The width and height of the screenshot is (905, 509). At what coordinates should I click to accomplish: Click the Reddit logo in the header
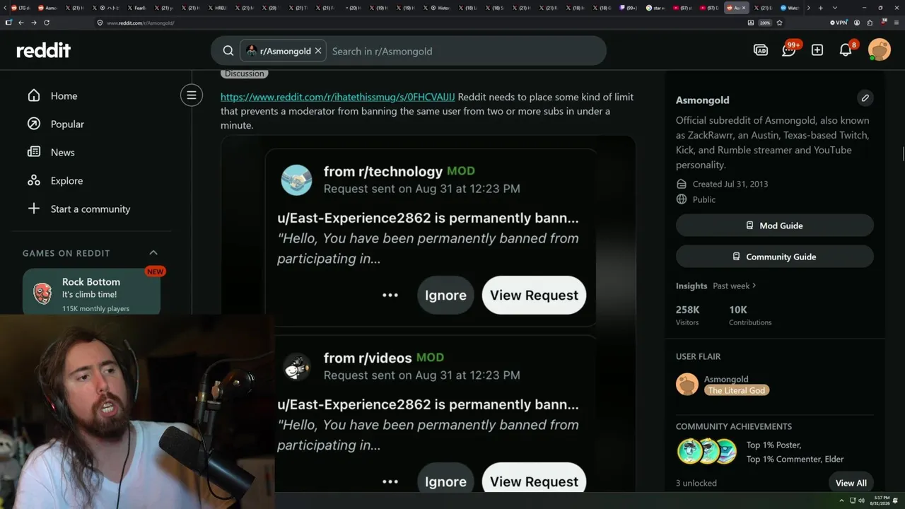(x=44, y=50)
